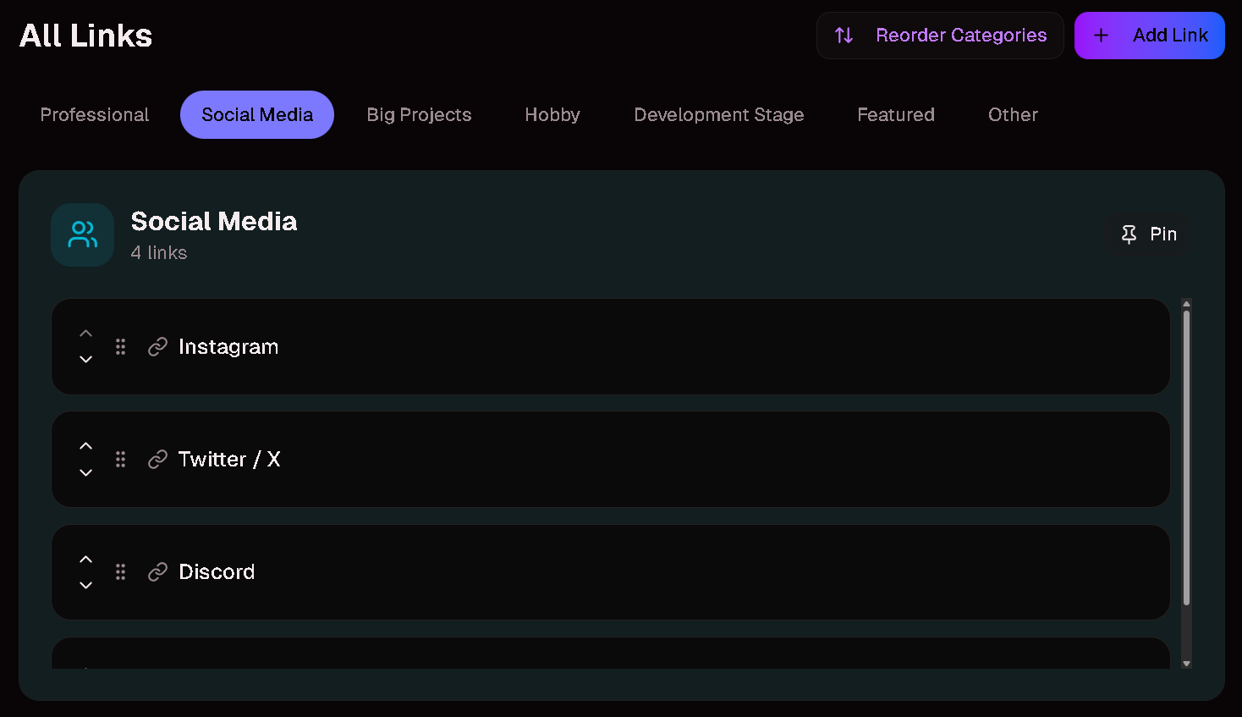1242x717 pixels.
Task: Move Discord up with its up chevron
Action: [85, 559]
